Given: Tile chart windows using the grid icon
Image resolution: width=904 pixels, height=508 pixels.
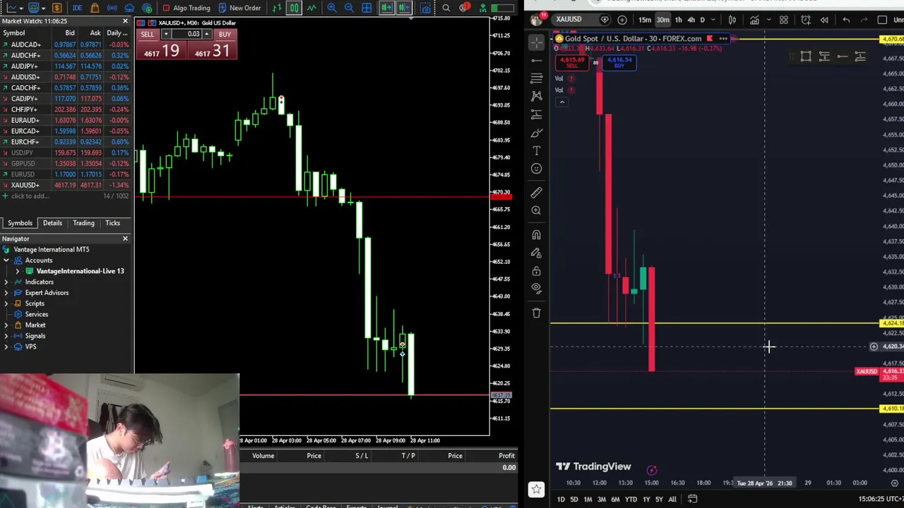Looking at the screenshot, I should [367, 8].
